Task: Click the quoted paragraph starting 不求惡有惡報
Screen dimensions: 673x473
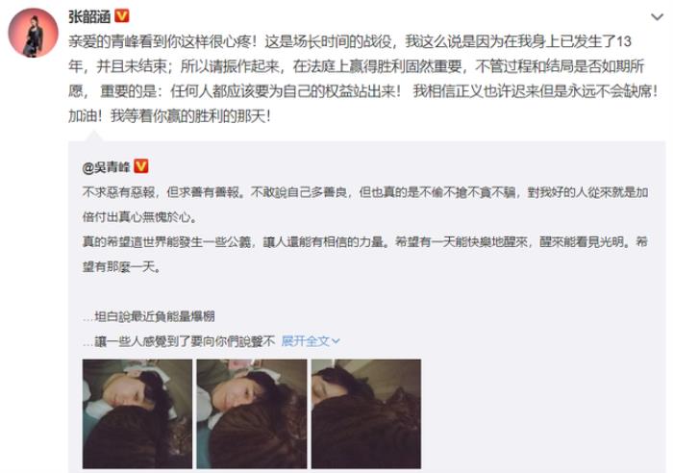Action: pyautogui.click(x=365, y=205)
